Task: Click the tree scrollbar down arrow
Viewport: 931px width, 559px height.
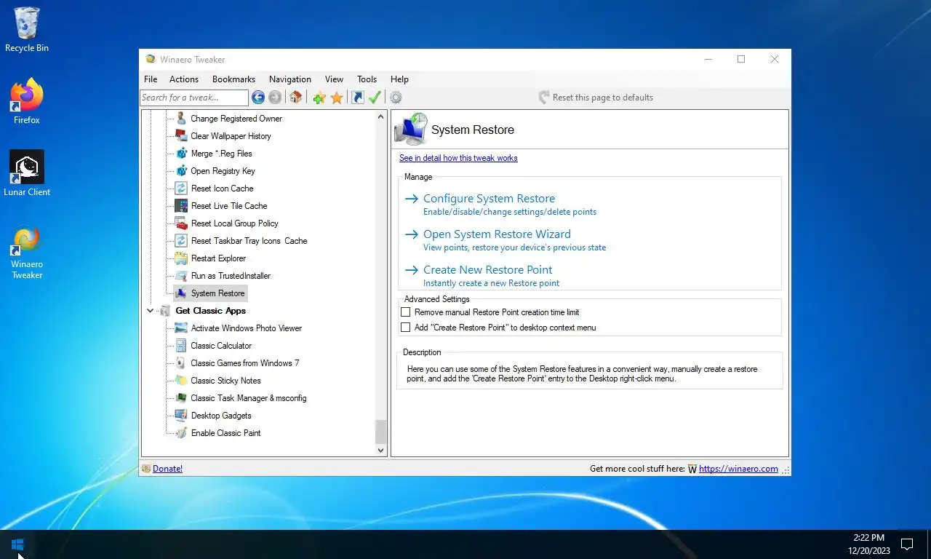Action: tap(380, 451)
